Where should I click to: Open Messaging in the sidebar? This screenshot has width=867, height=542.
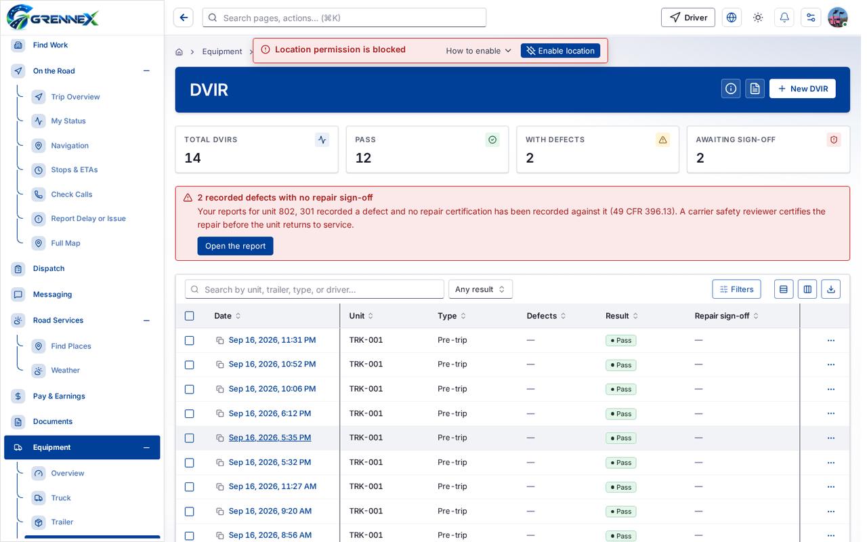coord(52,295)
